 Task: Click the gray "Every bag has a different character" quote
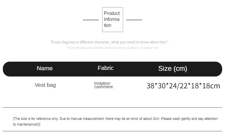109,42
